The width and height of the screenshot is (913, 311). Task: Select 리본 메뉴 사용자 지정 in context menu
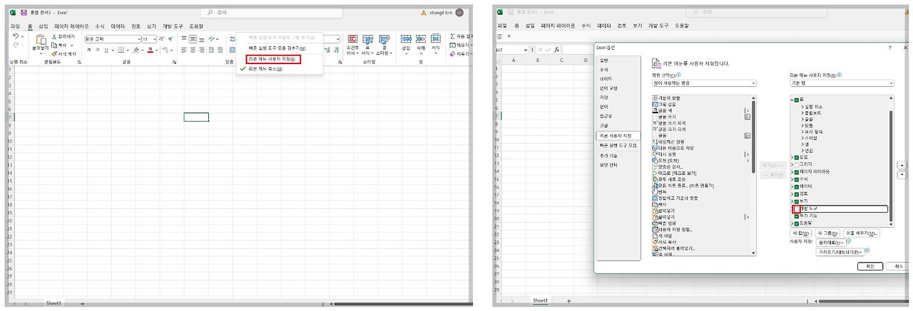click(x=275, y=59)
